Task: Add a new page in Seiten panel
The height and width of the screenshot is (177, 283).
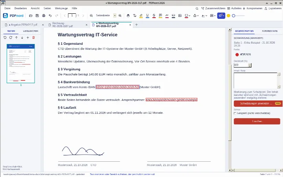Action: [28, 38]
